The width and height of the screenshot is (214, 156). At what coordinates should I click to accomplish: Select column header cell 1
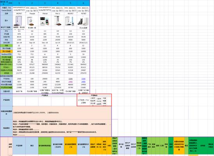pyautogui.click(x=19, y=3)
